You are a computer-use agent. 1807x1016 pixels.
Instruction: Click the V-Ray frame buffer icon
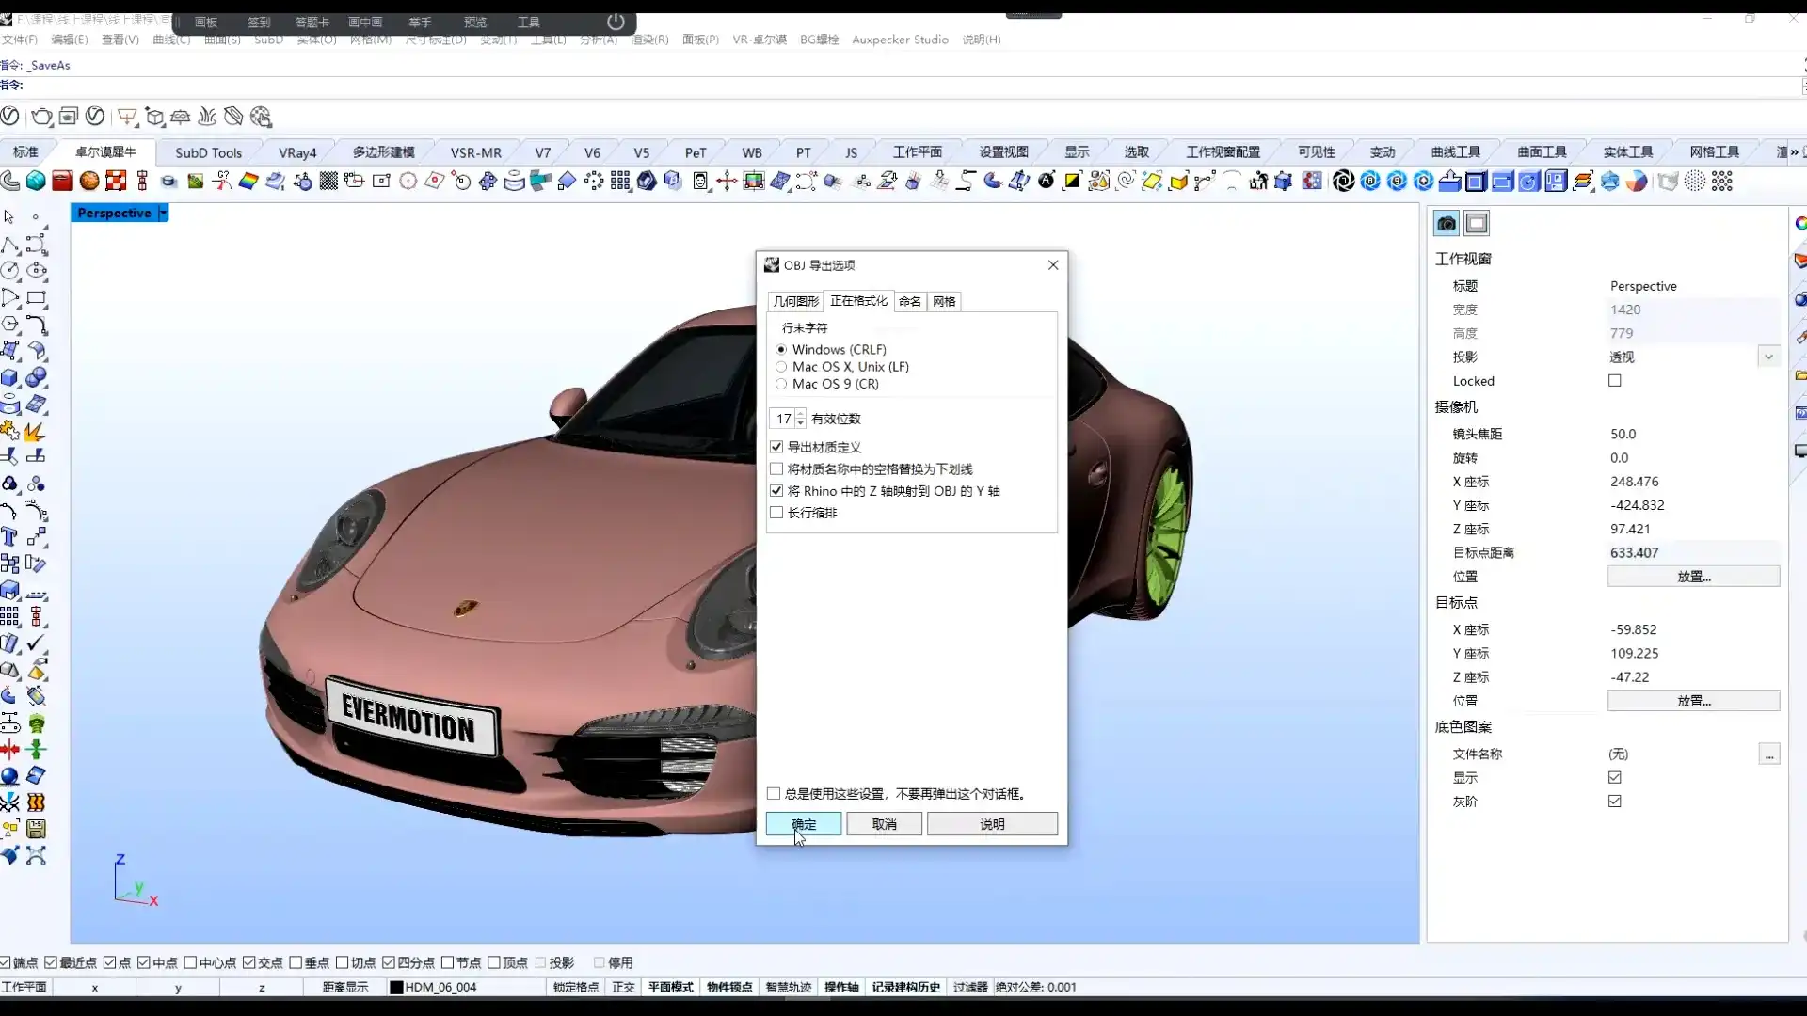click(x=69, y=117)
